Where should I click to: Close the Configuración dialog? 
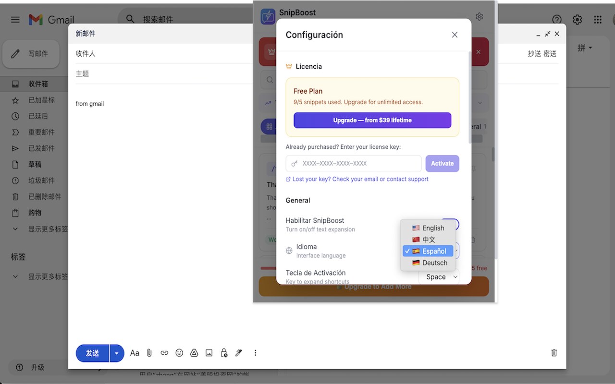pos(455,35)
